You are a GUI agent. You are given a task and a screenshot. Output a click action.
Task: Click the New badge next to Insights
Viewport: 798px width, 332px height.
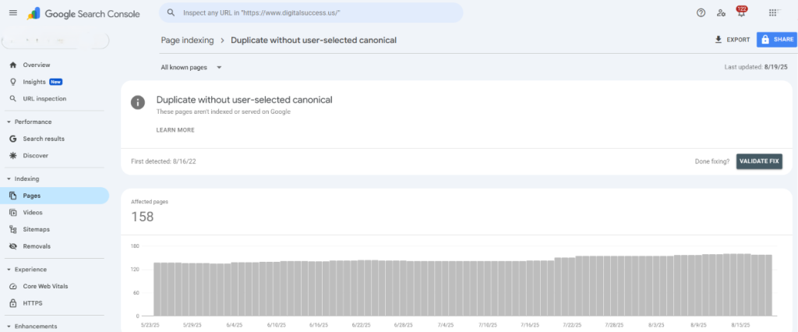click(56, 82)
